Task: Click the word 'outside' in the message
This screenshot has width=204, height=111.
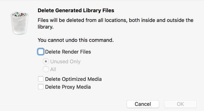Action: 176,20
